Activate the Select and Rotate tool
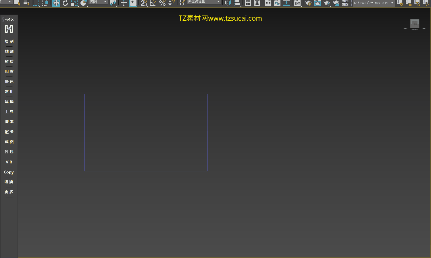 [65, 3]
